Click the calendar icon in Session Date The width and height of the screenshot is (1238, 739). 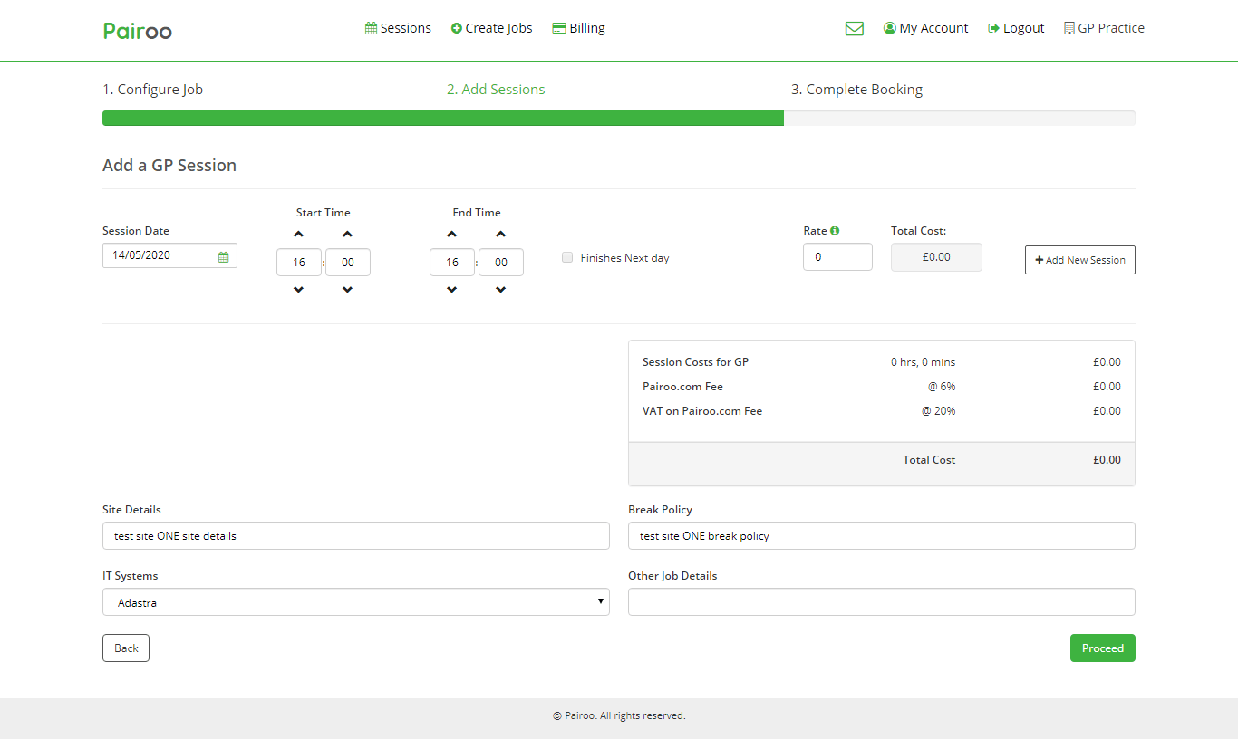tap(223, 256)
